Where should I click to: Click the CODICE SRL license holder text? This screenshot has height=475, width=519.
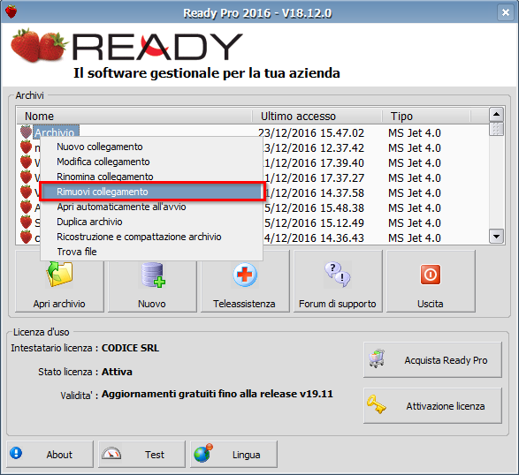pyautogui.click(x=130, y=348)
